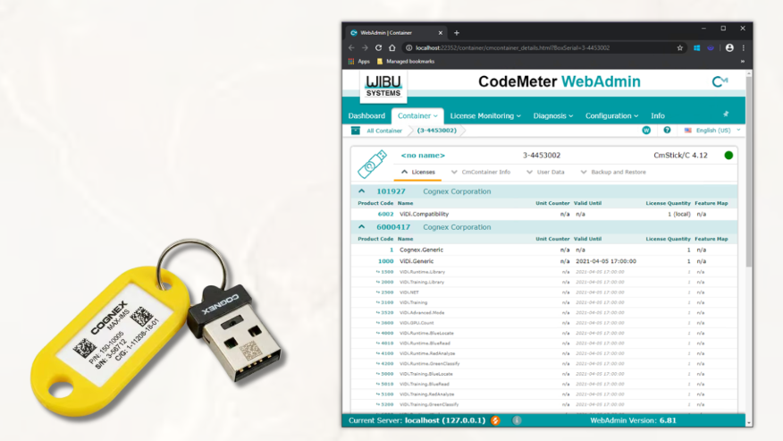Open the browser profile avatar icon
Screen dimensions: 783x441
click(x=729, y=48)
